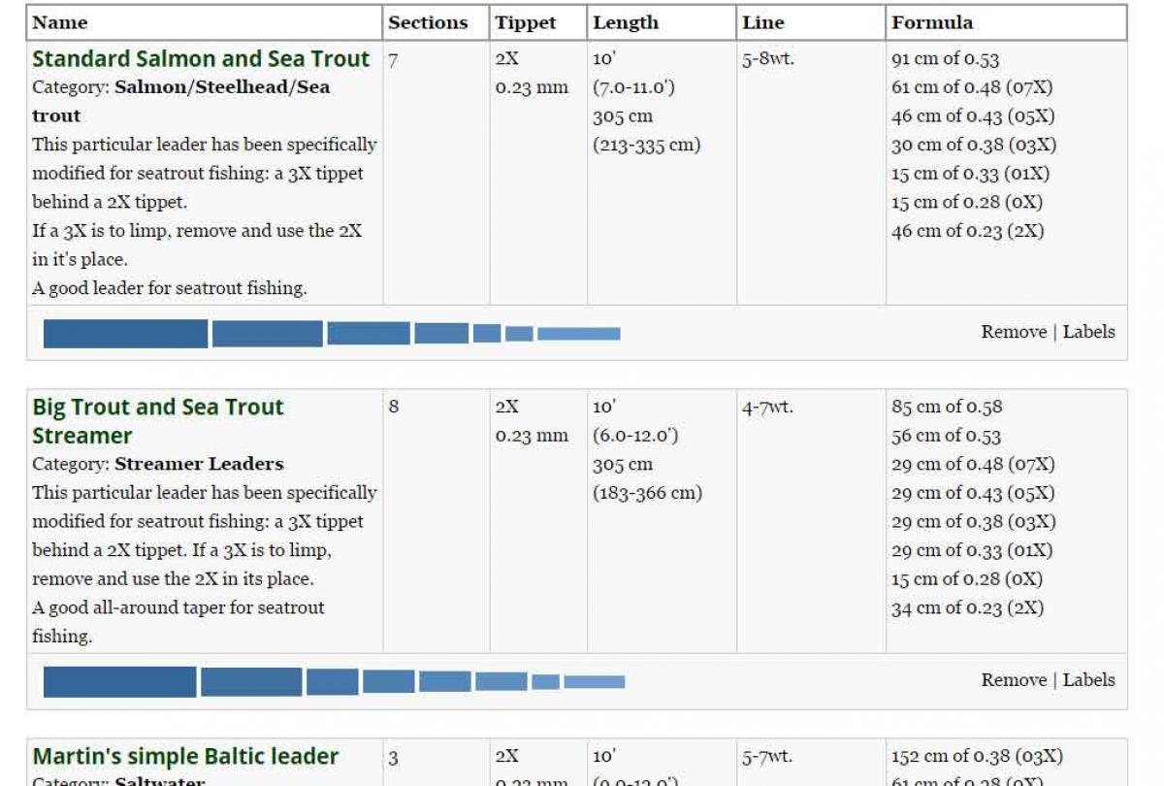Sort table by the Name column header
This screenshot has height=786, width=1164.
point(60,23)
